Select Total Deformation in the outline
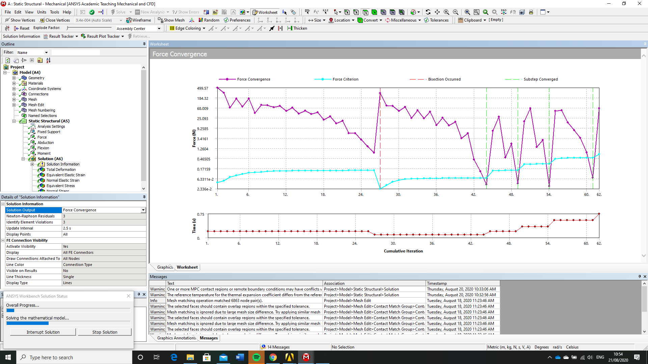This screenshot has height=364, width=648. click(61, 170)
